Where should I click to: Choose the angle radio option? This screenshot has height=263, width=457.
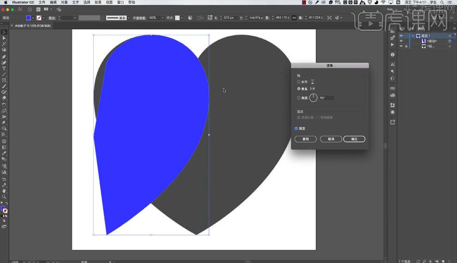(299, 98)
